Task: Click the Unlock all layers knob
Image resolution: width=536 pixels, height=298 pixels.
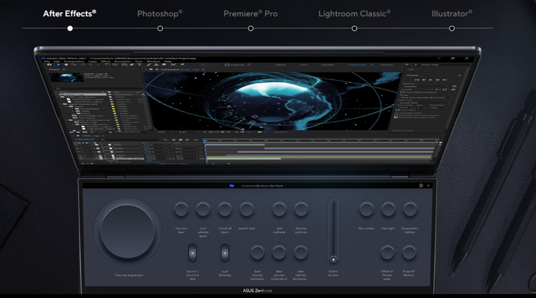Action: (224, 210)
